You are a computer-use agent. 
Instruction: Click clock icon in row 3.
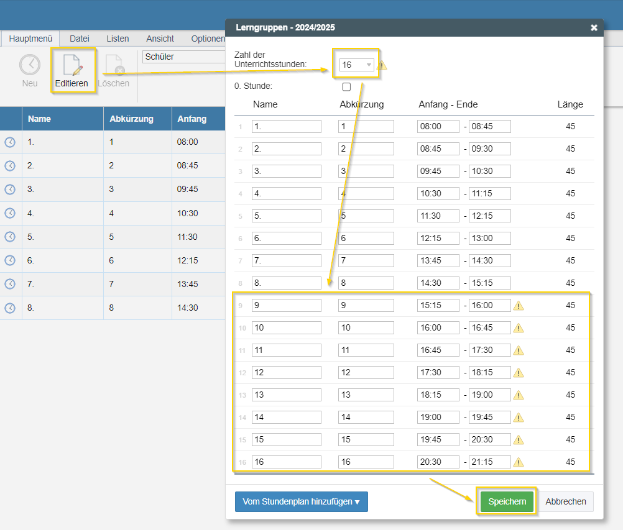pyautogui.click(x=10, y=190)
